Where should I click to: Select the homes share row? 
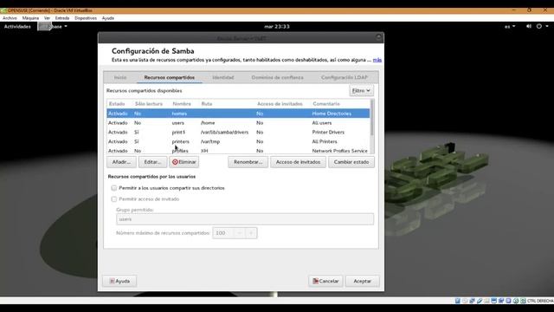[x=238, y=114]
